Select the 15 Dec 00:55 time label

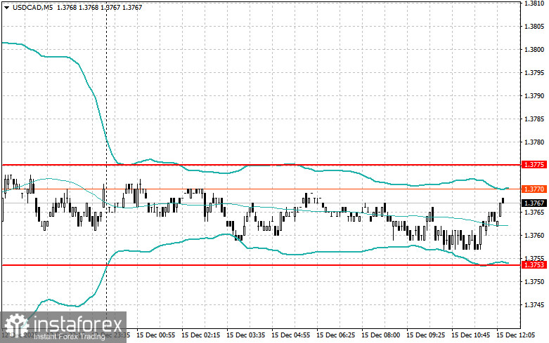[x=156, y=335]
